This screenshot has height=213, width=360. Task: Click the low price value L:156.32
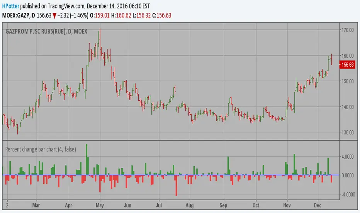click(x=142, y=15)
